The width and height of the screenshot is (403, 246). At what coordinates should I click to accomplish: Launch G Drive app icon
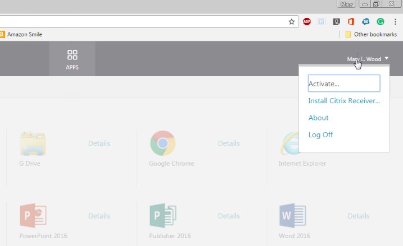pos(33,143)
